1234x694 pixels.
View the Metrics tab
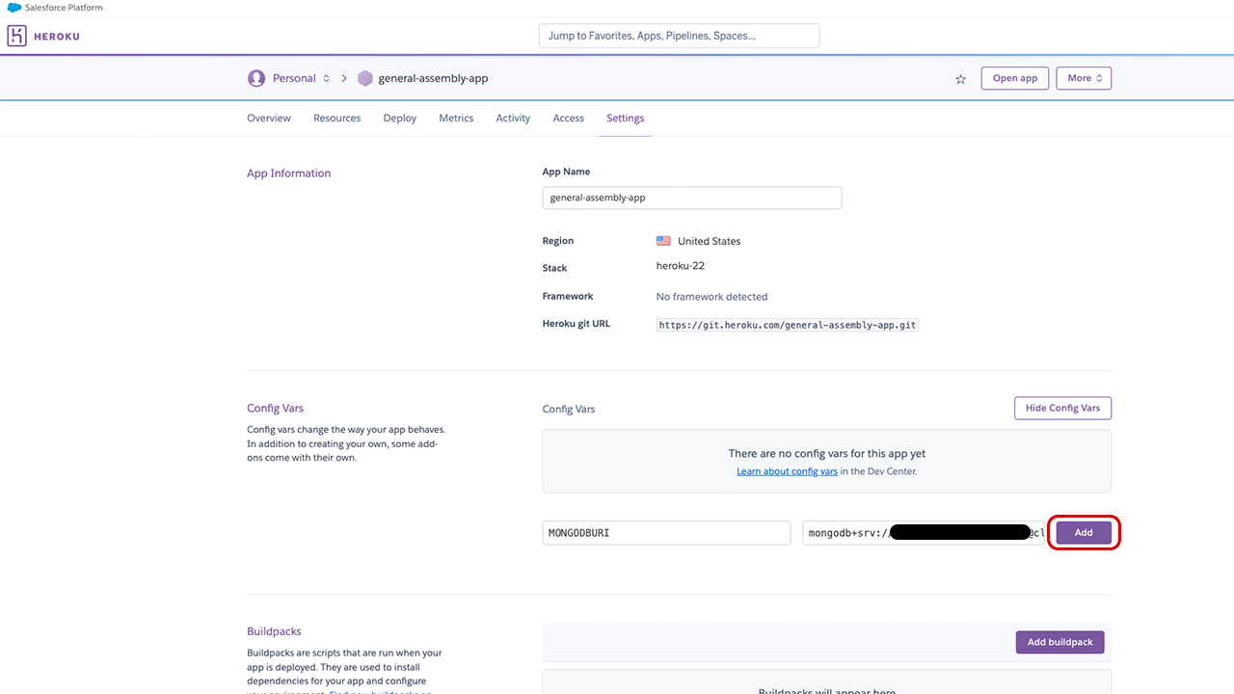[x=456, y=118]
